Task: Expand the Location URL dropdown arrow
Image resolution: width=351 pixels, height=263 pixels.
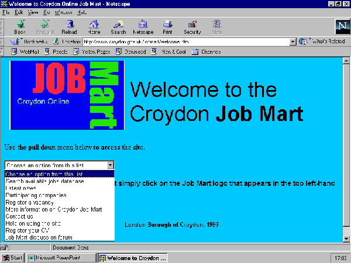Action: pos(293,42)
